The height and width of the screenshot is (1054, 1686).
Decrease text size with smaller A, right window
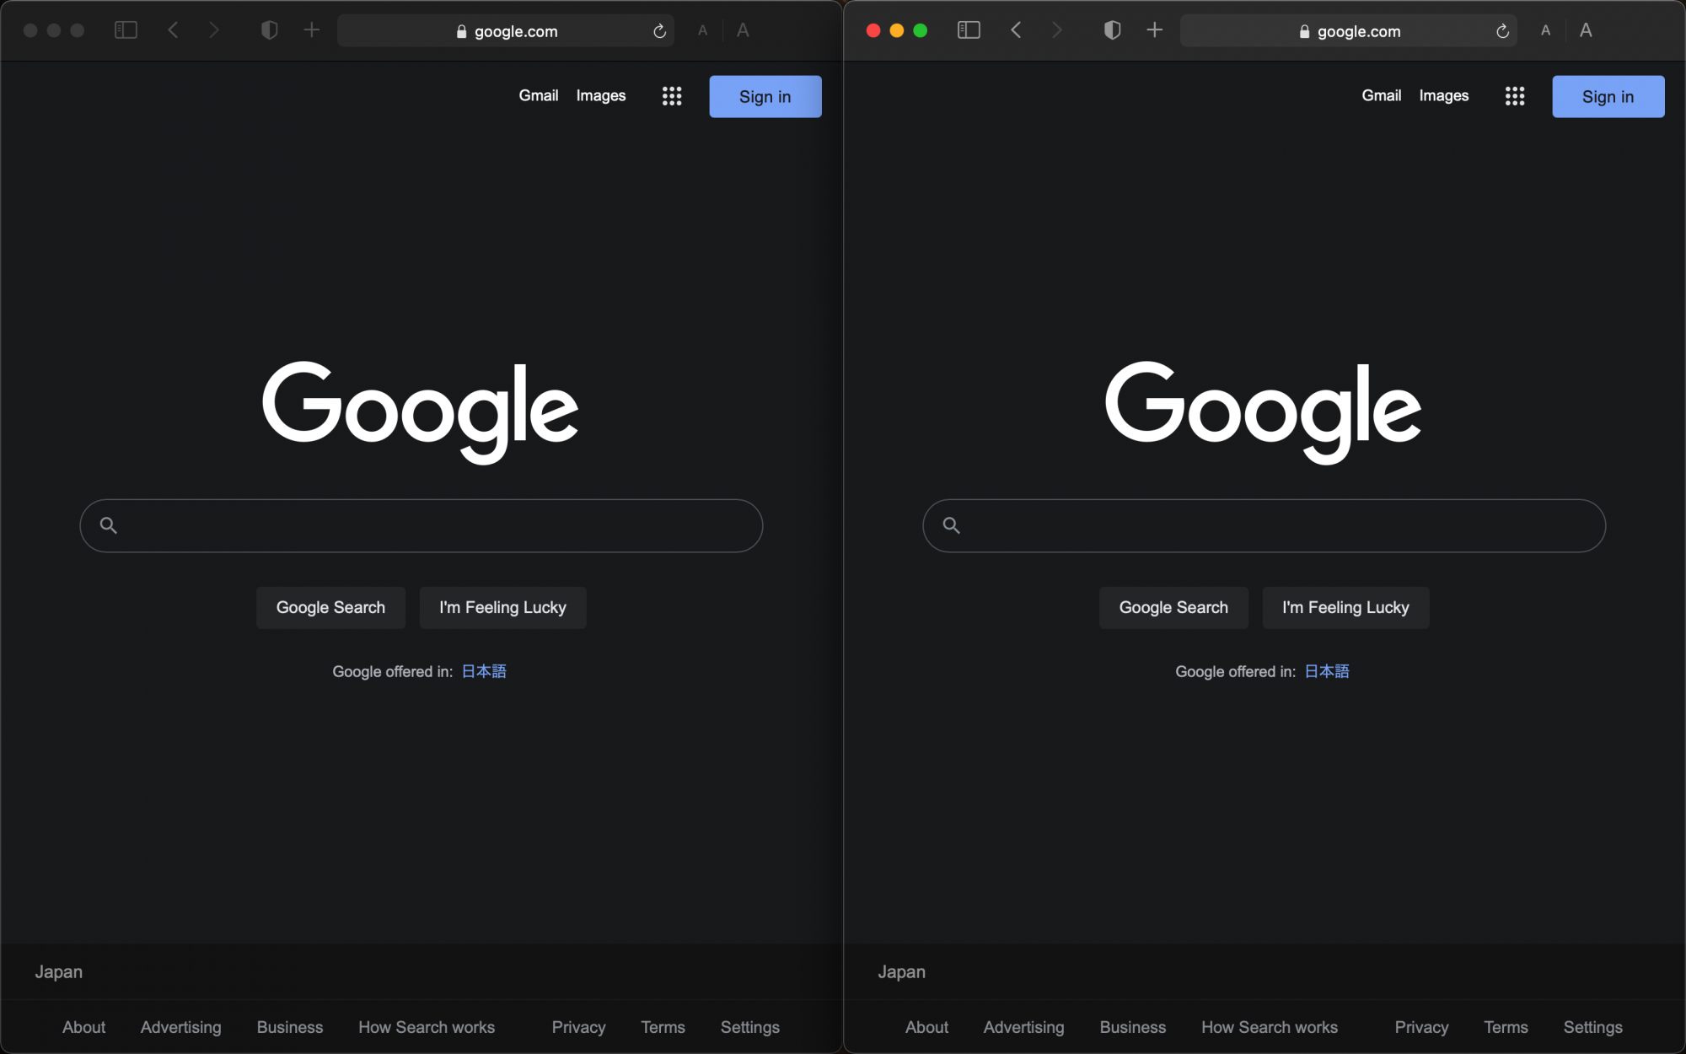pyautogui.click(x=1545, y=30)
